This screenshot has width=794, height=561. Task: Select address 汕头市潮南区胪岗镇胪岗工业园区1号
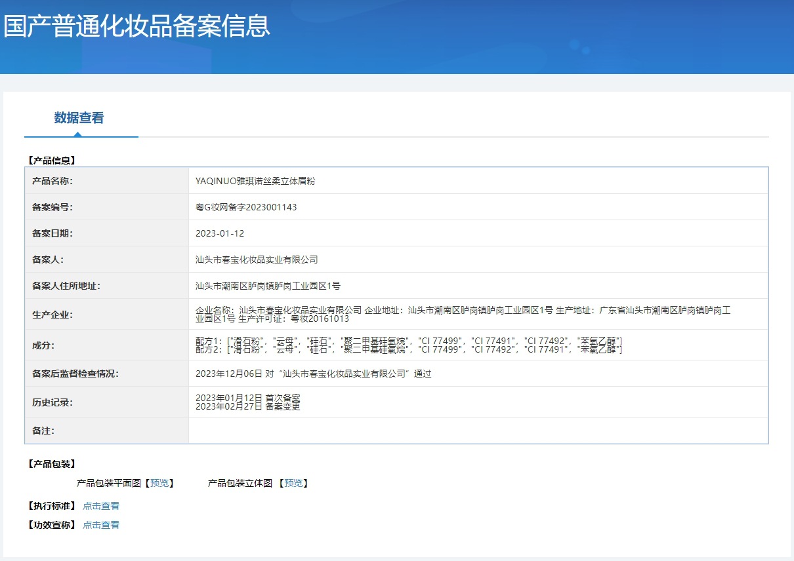tap(268, 286)
